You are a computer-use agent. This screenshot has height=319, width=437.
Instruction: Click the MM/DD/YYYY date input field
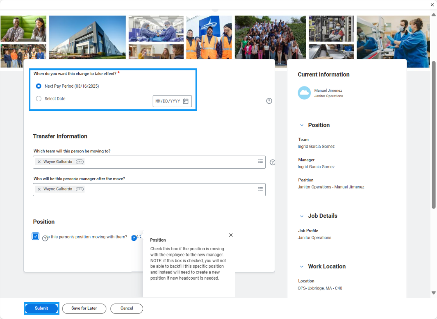tap(168, 101)
